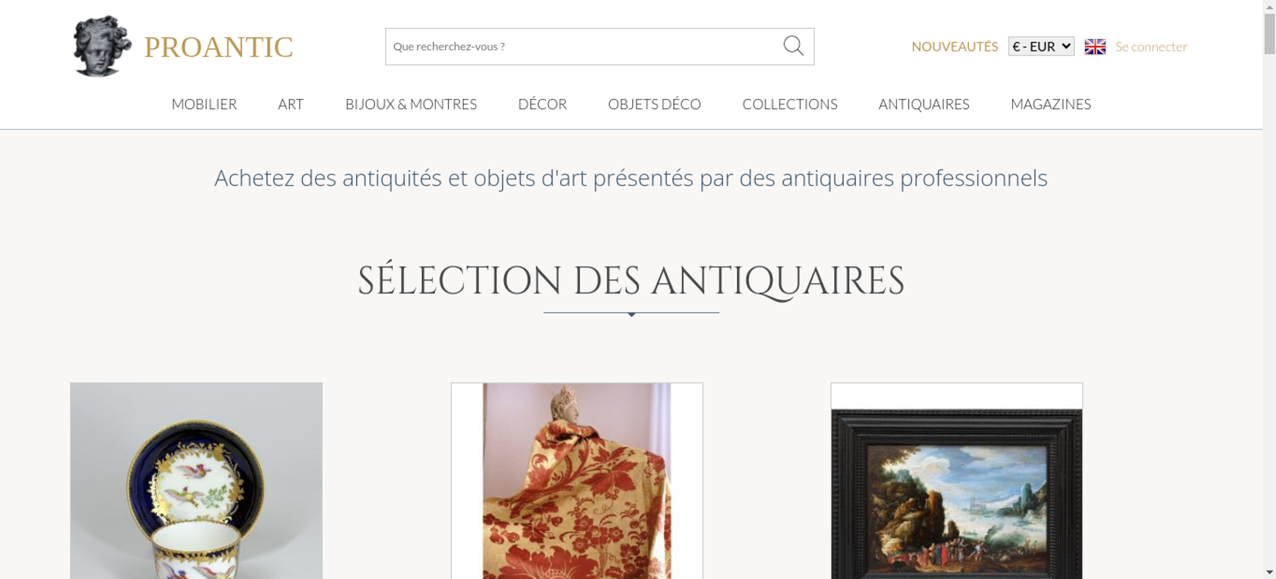Open the BIJOUX & MONTRES menu
Image resolution: width=1276 pixels, height=579 pixels.
[x=411, y=104]
